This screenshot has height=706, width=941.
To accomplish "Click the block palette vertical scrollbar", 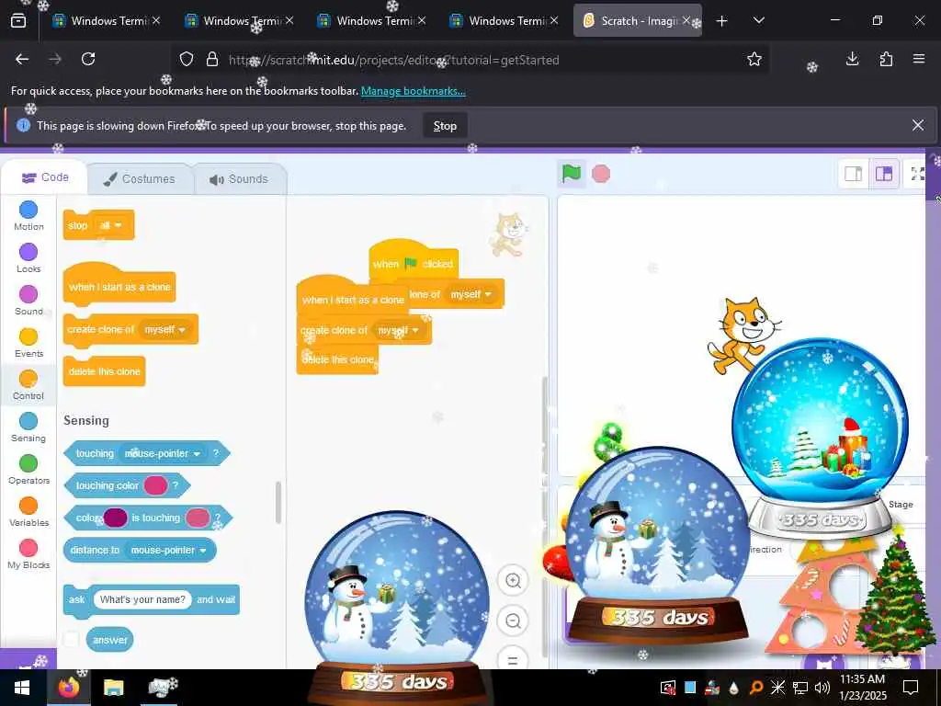I will pyautogui.click(x=278, y=502).
